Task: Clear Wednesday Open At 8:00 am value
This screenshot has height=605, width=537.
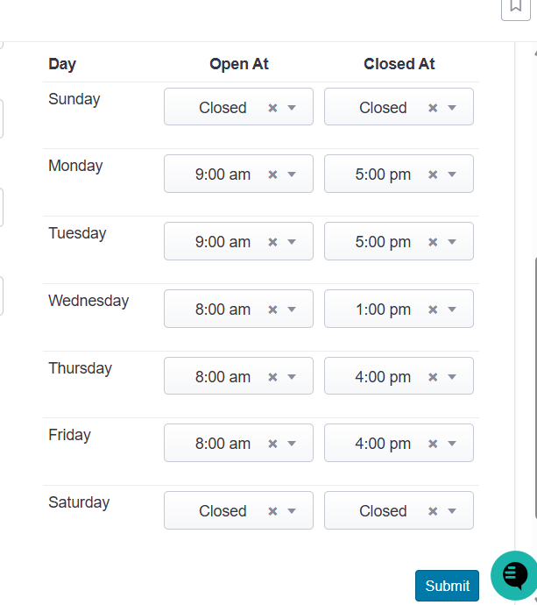Action: coord(272,310)
